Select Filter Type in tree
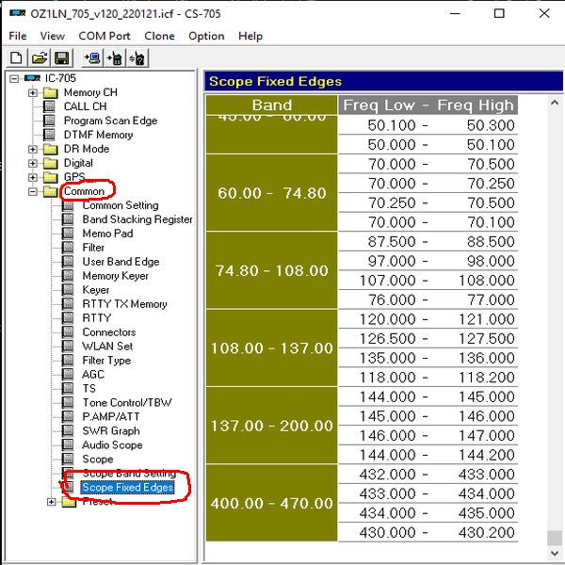565x565 pixels. pyautogui.click(x=106, y=360)
